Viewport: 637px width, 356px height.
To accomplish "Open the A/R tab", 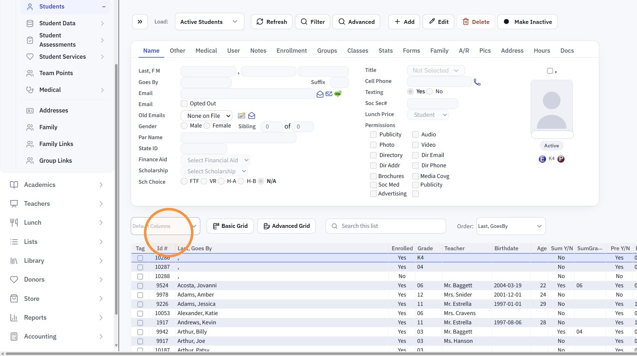I will (x=464, y=51).
